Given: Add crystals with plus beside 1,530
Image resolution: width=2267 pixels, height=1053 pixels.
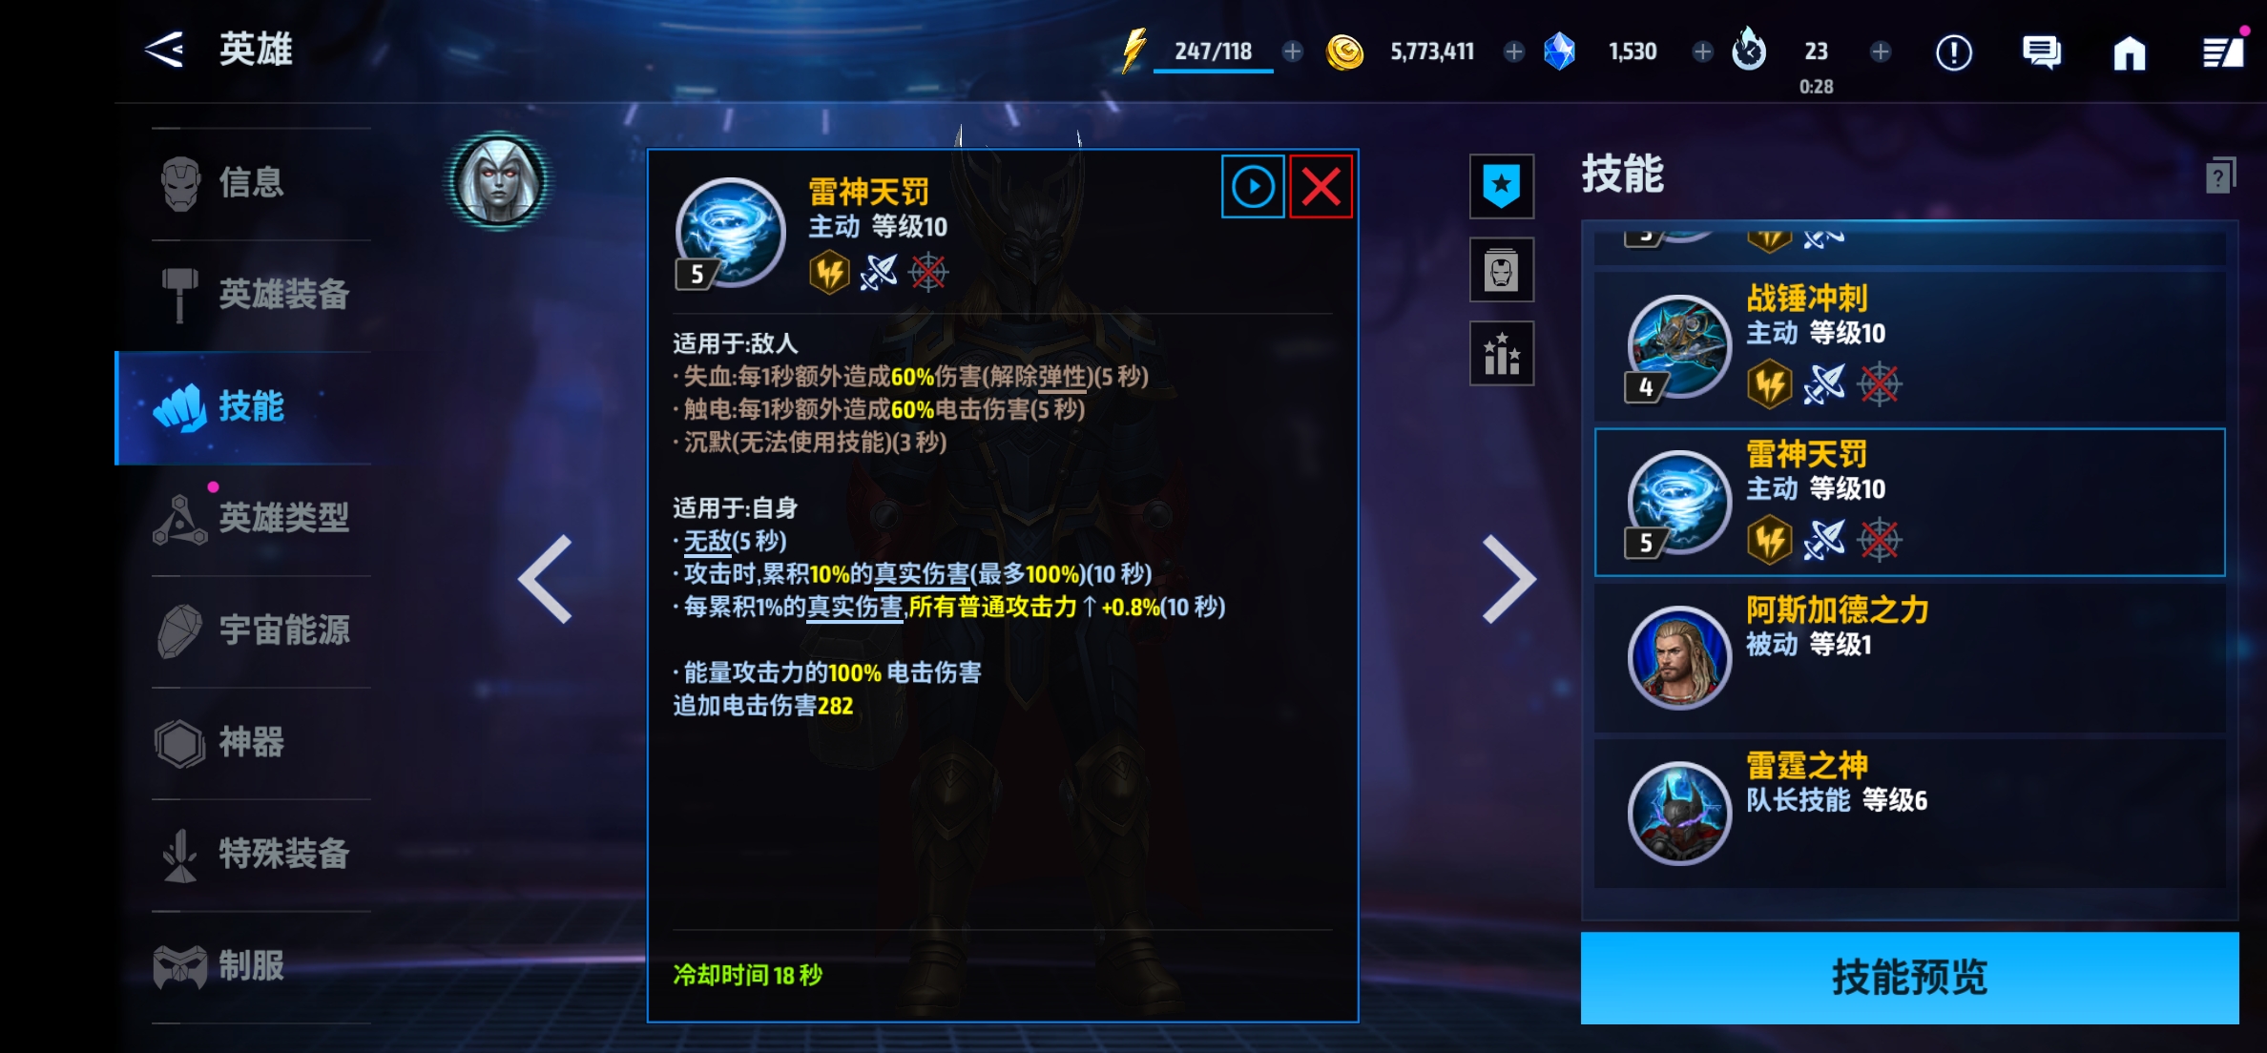Looking at the screenshot, I should click(1702, 52).
